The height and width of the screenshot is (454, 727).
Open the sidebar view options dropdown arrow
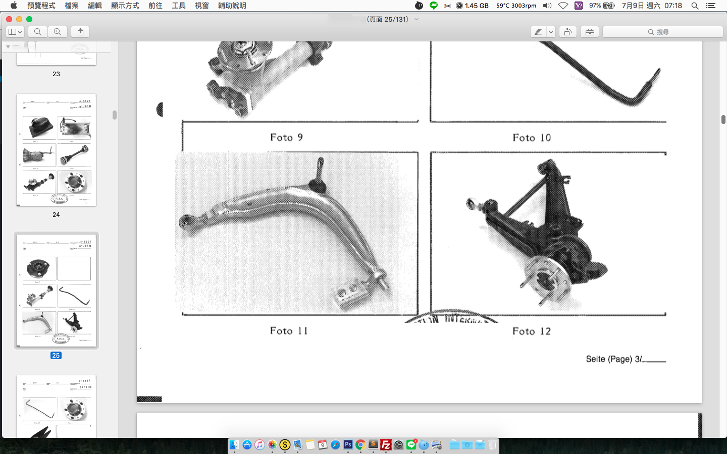click(21, 32)
